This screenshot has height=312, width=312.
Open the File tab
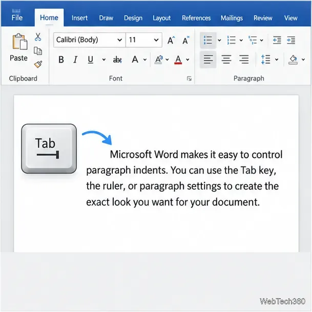tap(17, 18)
